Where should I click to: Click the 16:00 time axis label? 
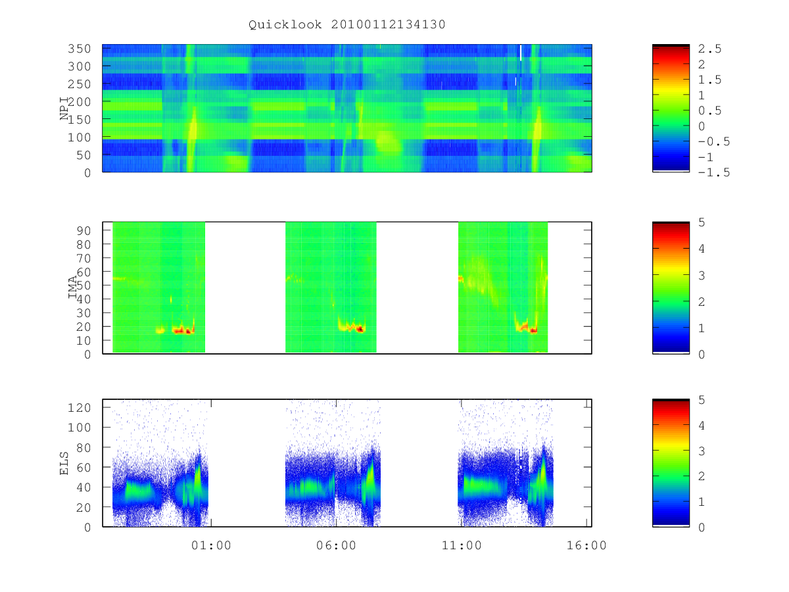(586, 545)
